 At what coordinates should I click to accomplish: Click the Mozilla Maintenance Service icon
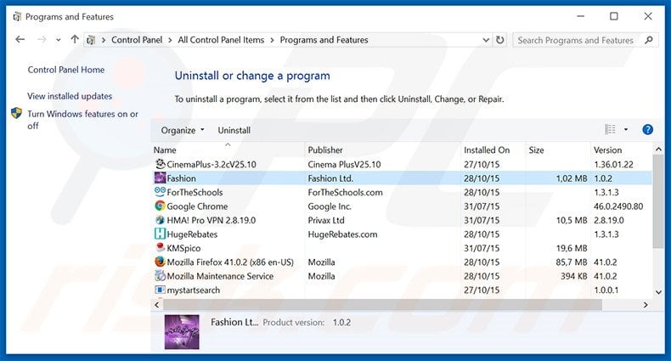click(160, 276)
